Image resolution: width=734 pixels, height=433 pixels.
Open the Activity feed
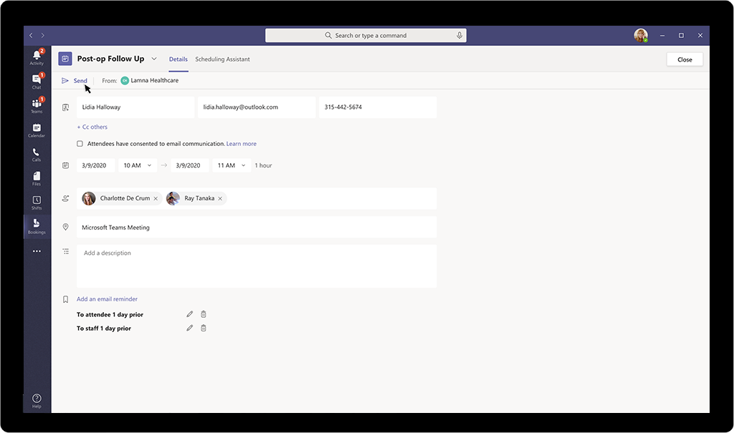click(37, 57)
